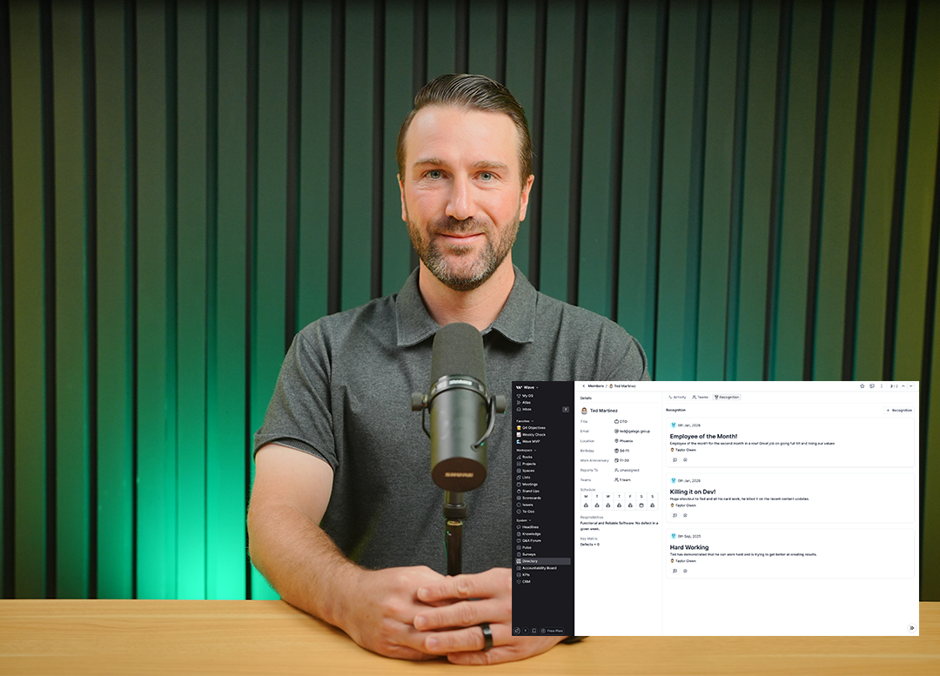Add a reaction on Employee of the Month
Screen dimensions: 940x676
click(685, 459)
